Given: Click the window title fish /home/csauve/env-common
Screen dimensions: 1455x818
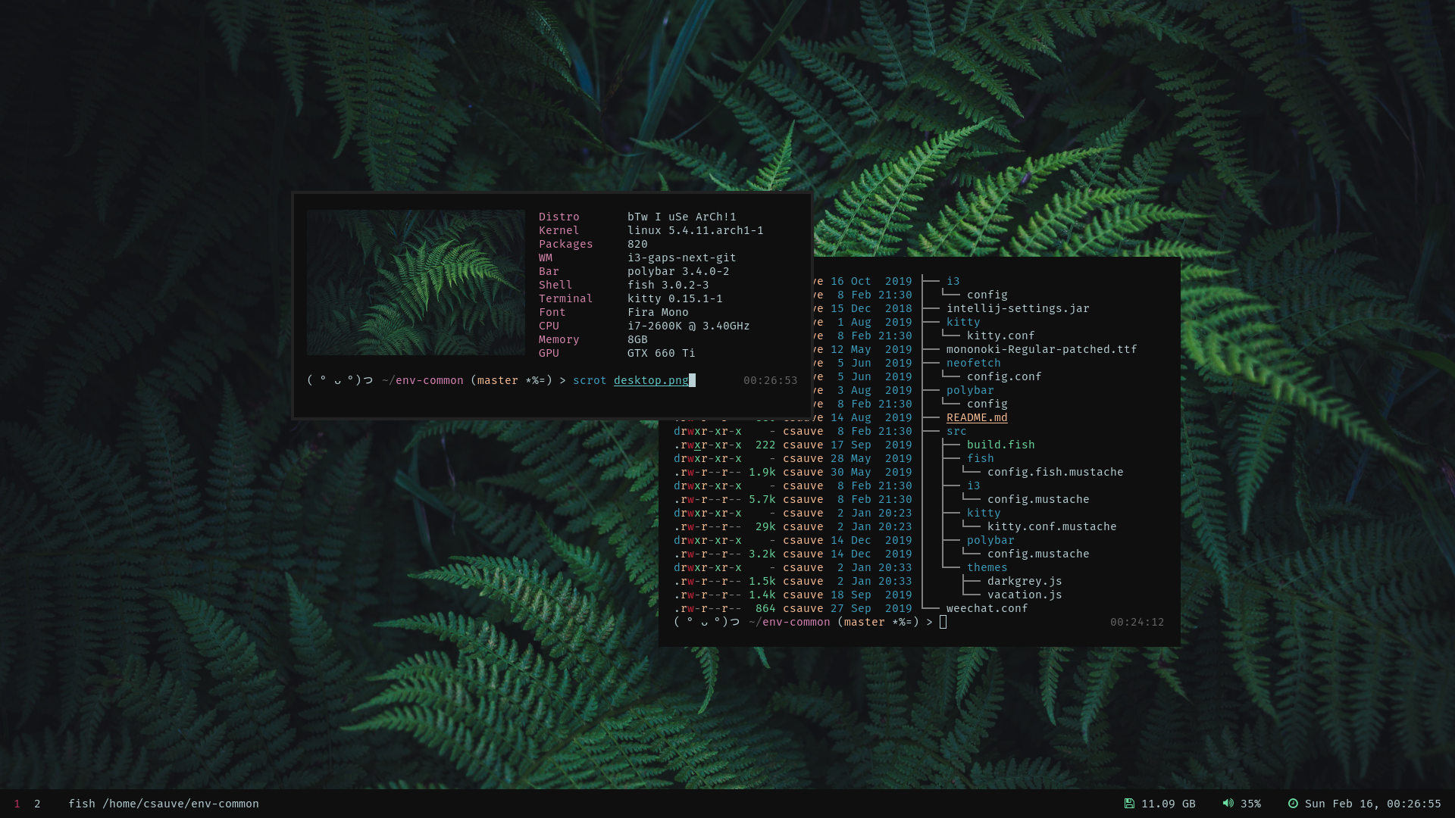Looking at the screenshot, I should (x=164, y=804).
